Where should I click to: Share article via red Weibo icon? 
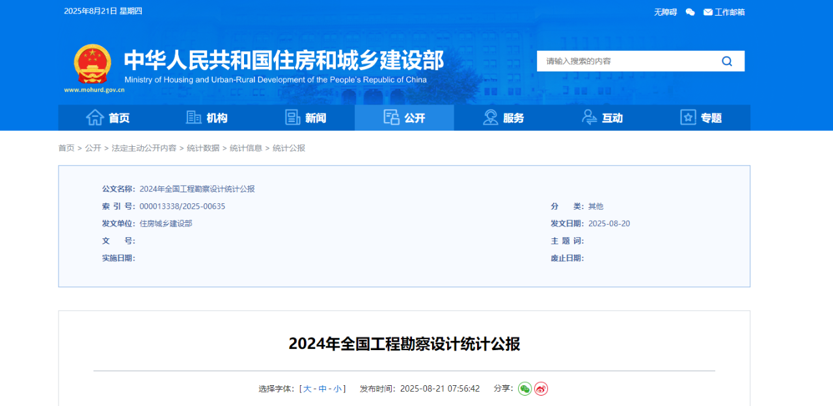click(x=541, y=388)
